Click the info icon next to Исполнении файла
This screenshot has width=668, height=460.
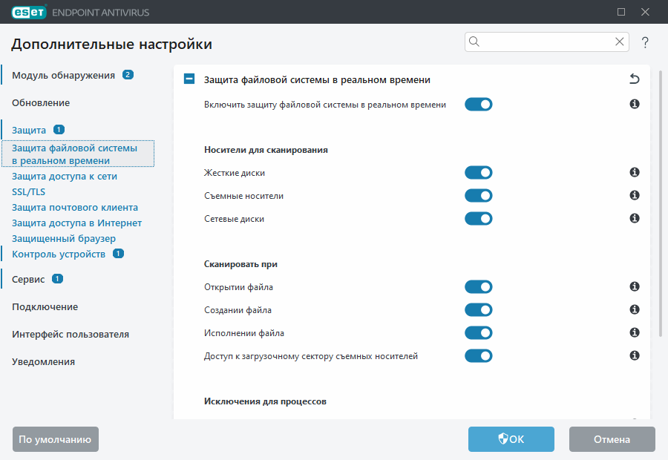coord(634,332)
